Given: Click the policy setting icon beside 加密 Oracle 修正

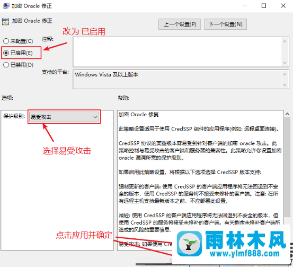Looking at the screenshot, I should [x=5, y=22].
